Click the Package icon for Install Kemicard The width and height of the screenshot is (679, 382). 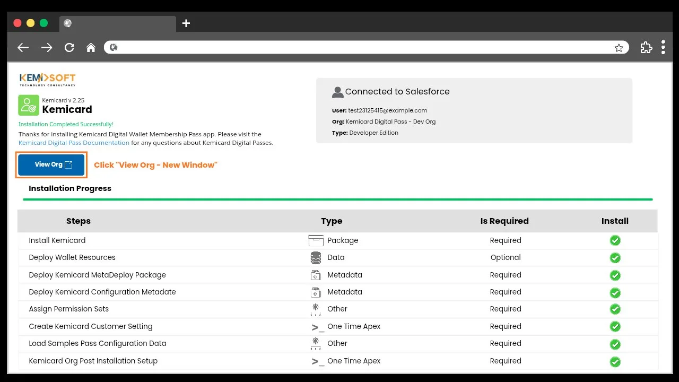(x=316, y=240)
